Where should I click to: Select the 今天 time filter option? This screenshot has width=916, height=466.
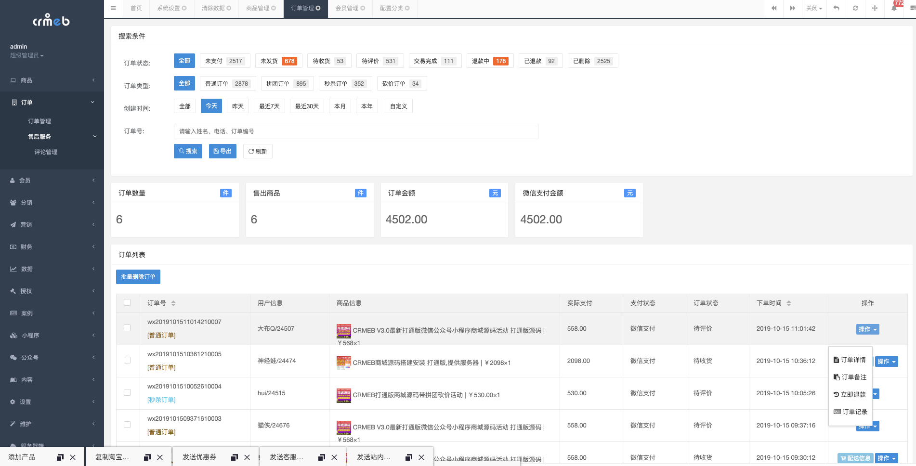tap(211, 106)
